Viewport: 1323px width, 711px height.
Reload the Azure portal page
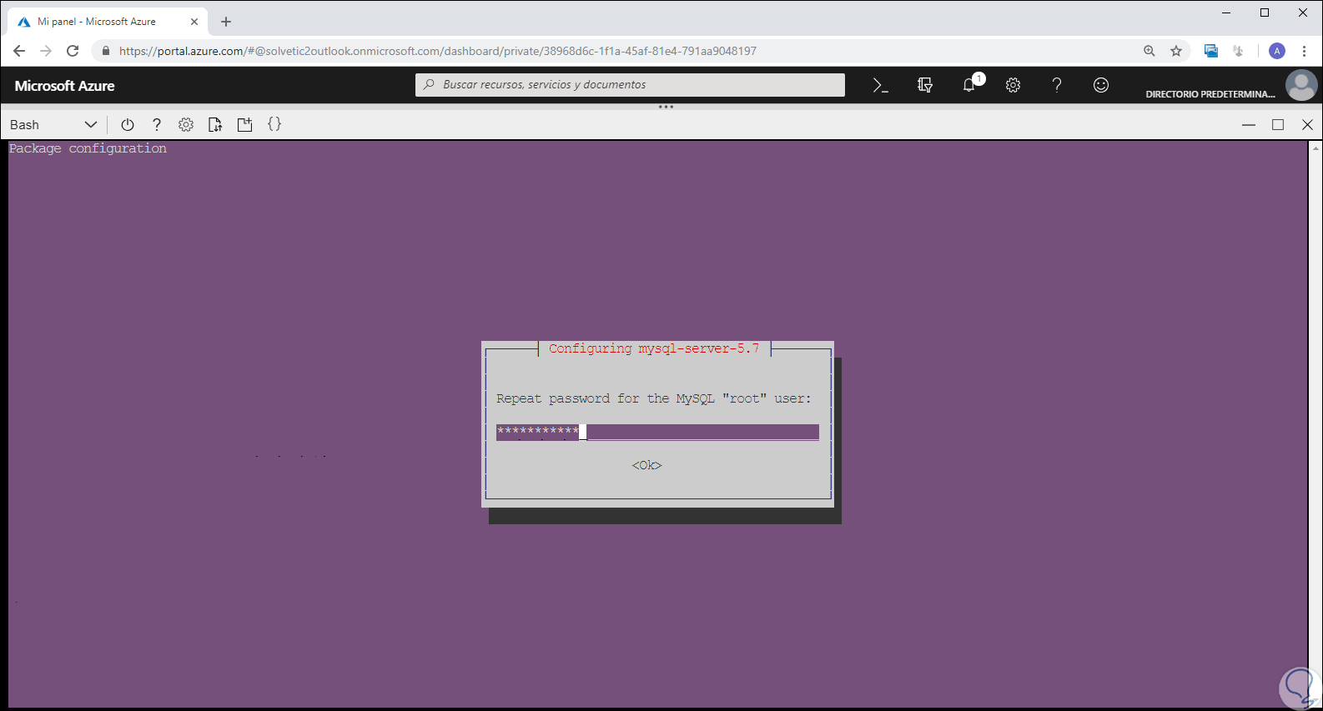(73, 51)
